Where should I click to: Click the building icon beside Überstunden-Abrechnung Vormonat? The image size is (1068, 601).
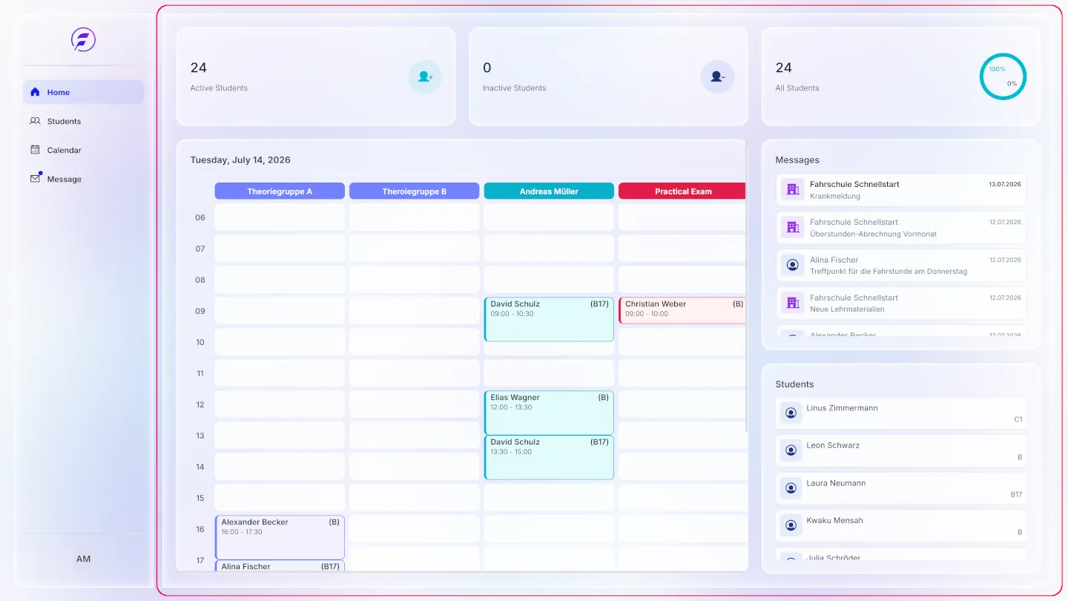[x=793, y=227]
